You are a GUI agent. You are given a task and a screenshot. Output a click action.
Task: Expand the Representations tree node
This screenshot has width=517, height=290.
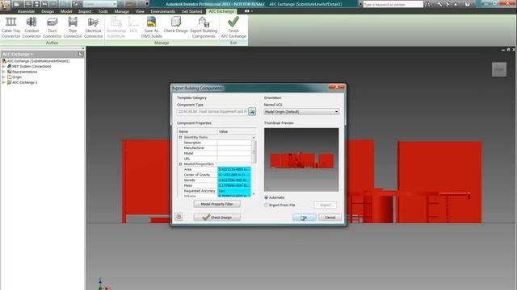(3, 72)
